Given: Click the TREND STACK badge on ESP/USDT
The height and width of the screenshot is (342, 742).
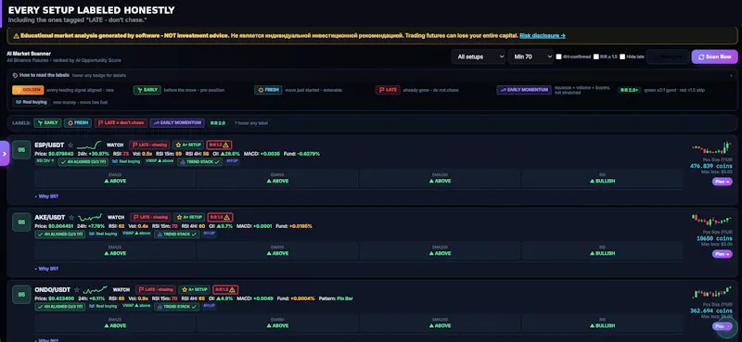Looking at the screenshot, I should click(199, 162).
